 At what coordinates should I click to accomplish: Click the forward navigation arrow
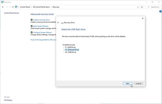point(7,7)
